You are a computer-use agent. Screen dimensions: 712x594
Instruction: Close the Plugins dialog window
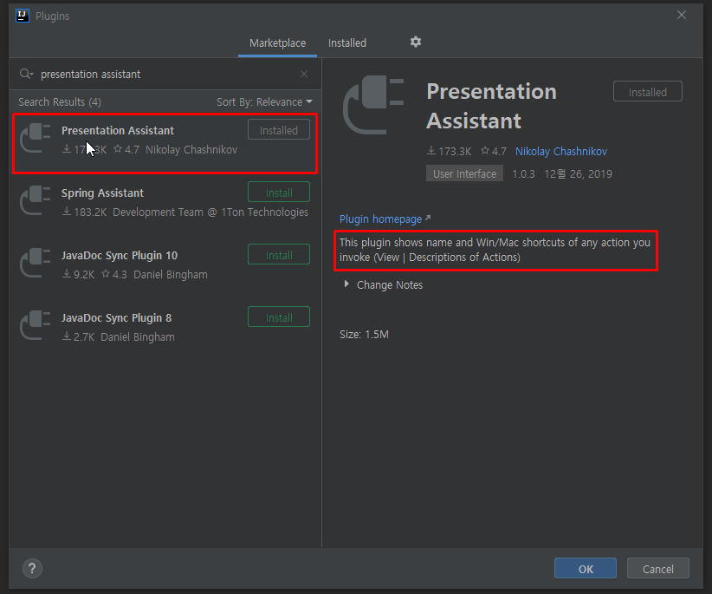pyautogui.click(x=682, y=15)
